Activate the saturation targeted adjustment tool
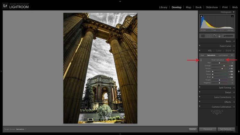Screen dimensions: 240x135 (201, 60)
